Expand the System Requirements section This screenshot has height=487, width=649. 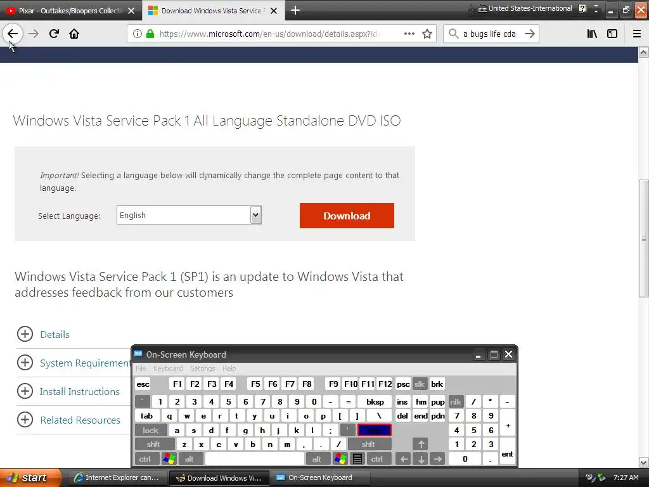(x=25, y=362)
